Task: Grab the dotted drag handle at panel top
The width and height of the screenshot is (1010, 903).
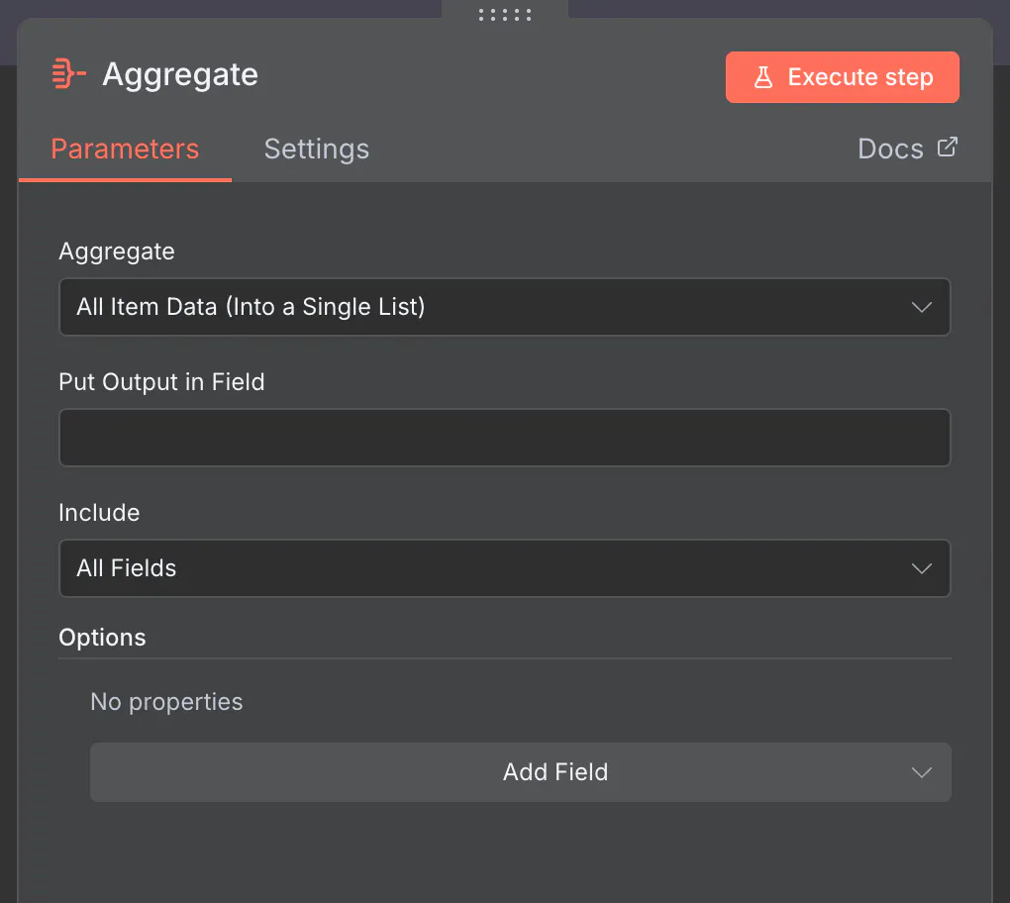Action: tap(505, 14)
